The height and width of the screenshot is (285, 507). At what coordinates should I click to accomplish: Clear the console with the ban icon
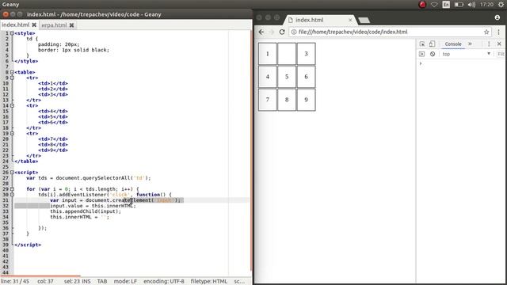(433, 54)
